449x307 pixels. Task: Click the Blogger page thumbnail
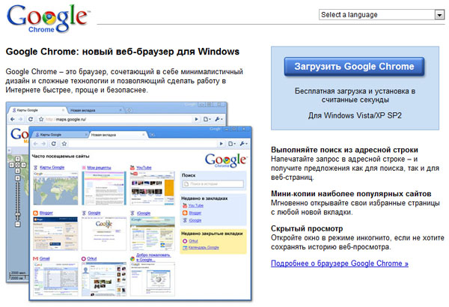tap(55, 234)
